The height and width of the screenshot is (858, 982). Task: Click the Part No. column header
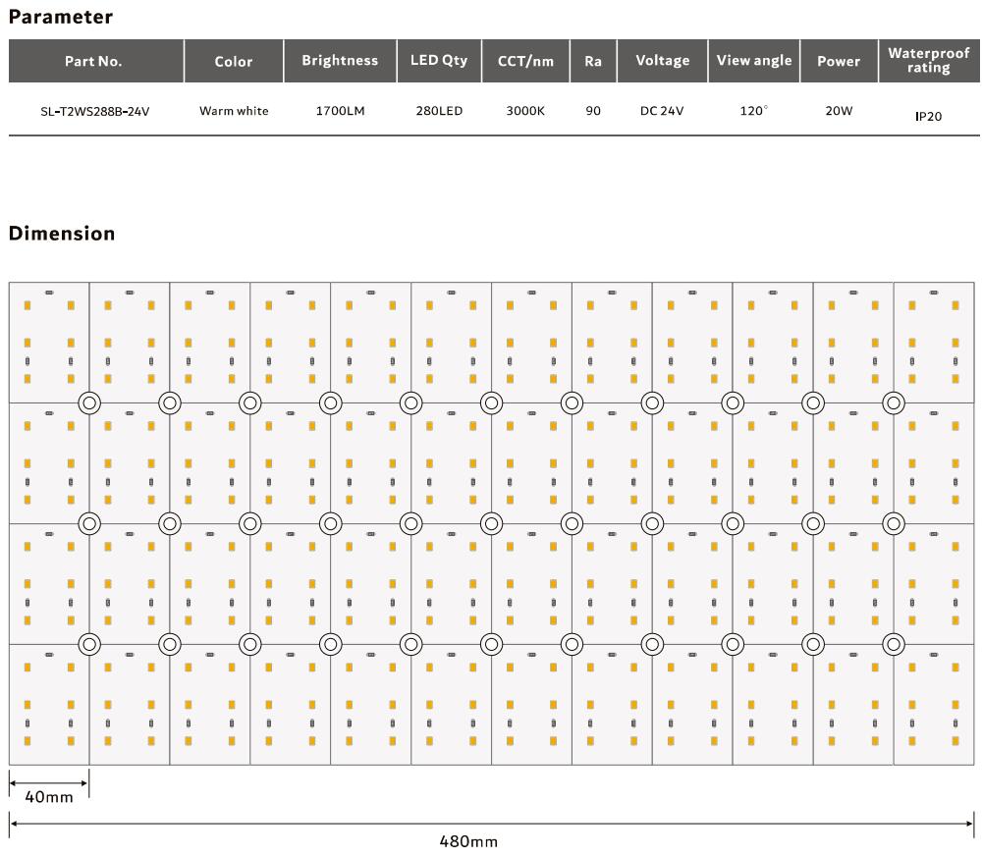pos(94,61)
